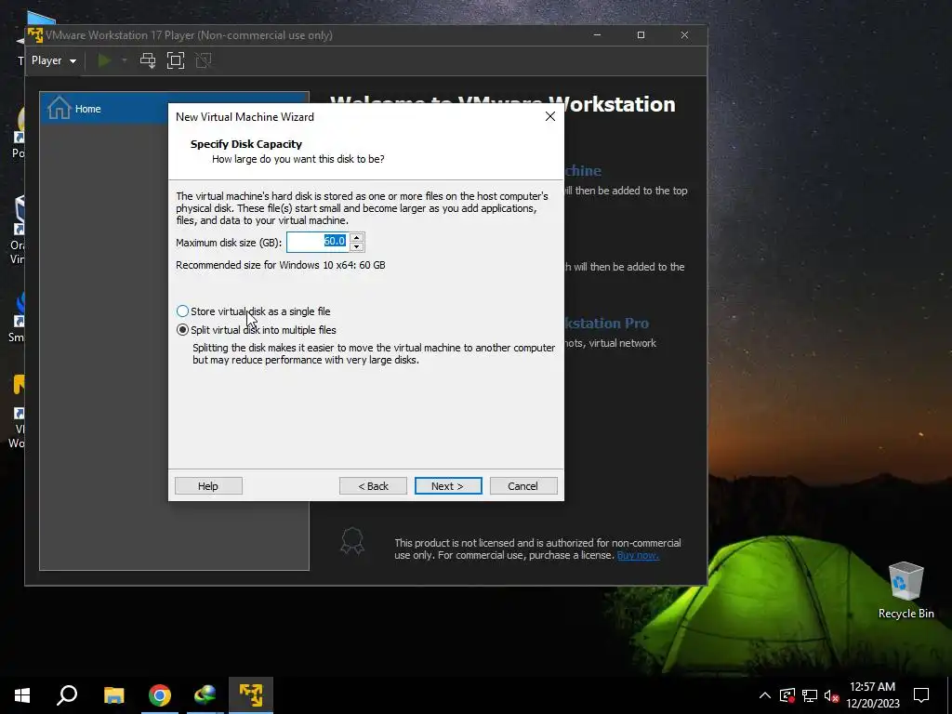This screenshot has width=952, height=714.
Task: Open taskbar Search magnifier
Action: click(67, 695)
